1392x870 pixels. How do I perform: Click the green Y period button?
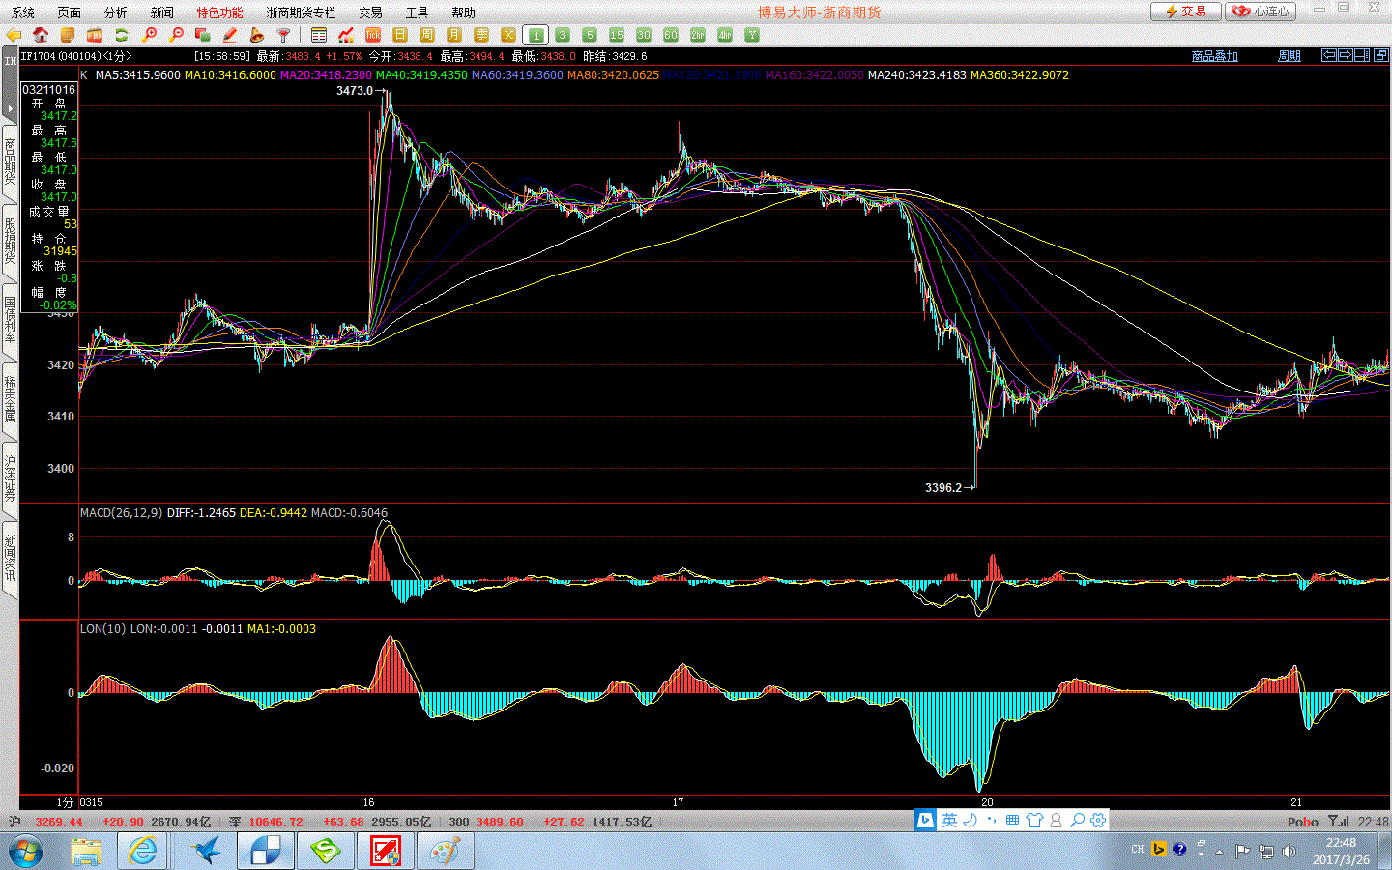752,35
